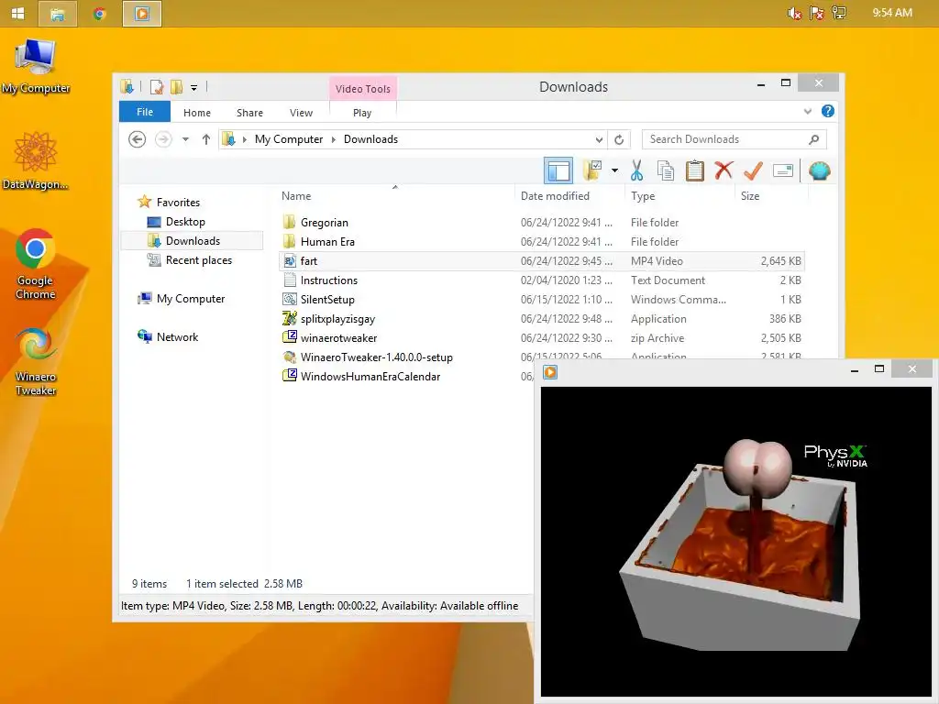939x704 pixels.
Task: Switch to the media player taskbar button
Action: 142,14
